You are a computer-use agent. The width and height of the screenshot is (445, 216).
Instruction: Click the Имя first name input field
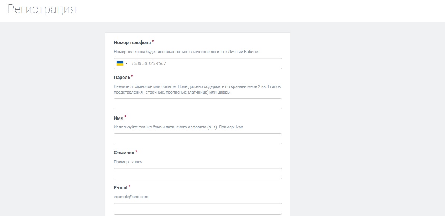click(198, 139)
